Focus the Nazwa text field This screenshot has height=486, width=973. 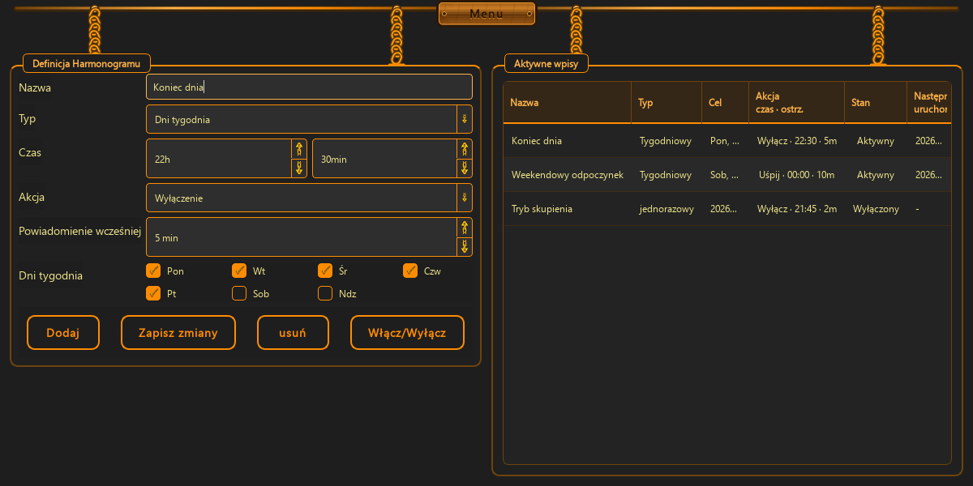pyautogui.click(x=309, y=87)
